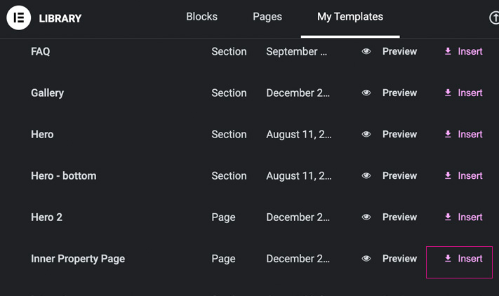Screen dimensions: 499x296
Task: Select the Inner Property Page template name
Action: coord(78,259)
